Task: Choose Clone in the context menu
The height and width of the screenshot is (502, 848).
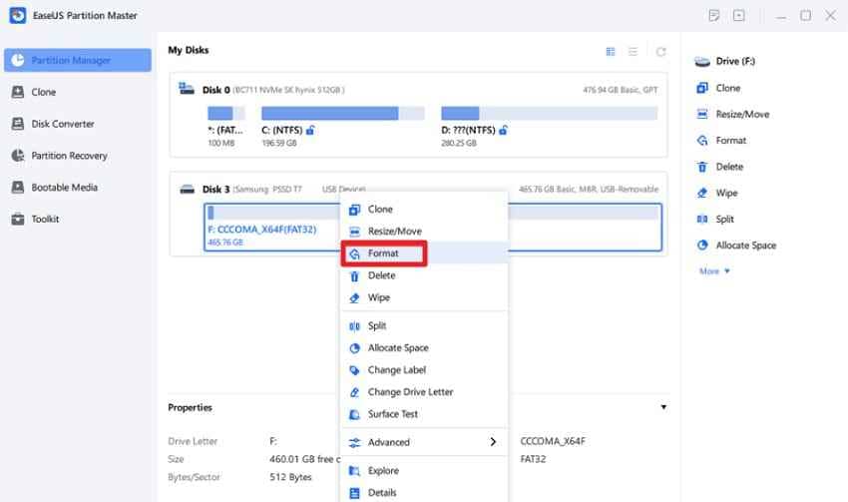Action: (x=424, y=209)
